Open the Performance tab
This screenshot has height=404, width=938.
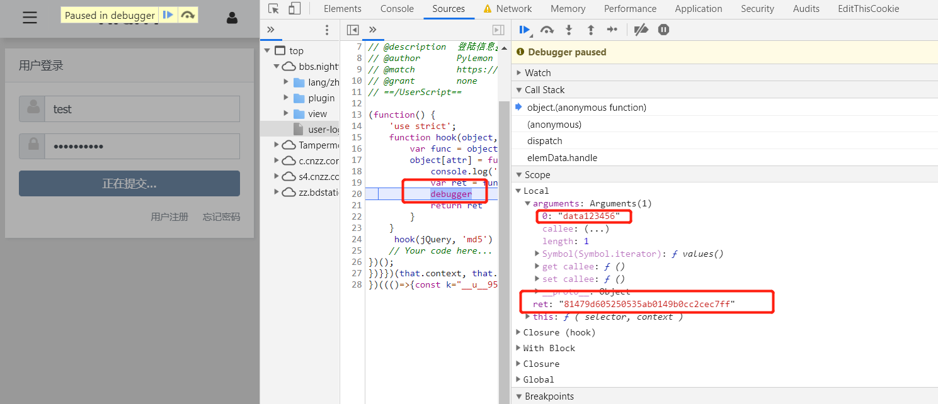pyautogui.click(x=631, y=9)
